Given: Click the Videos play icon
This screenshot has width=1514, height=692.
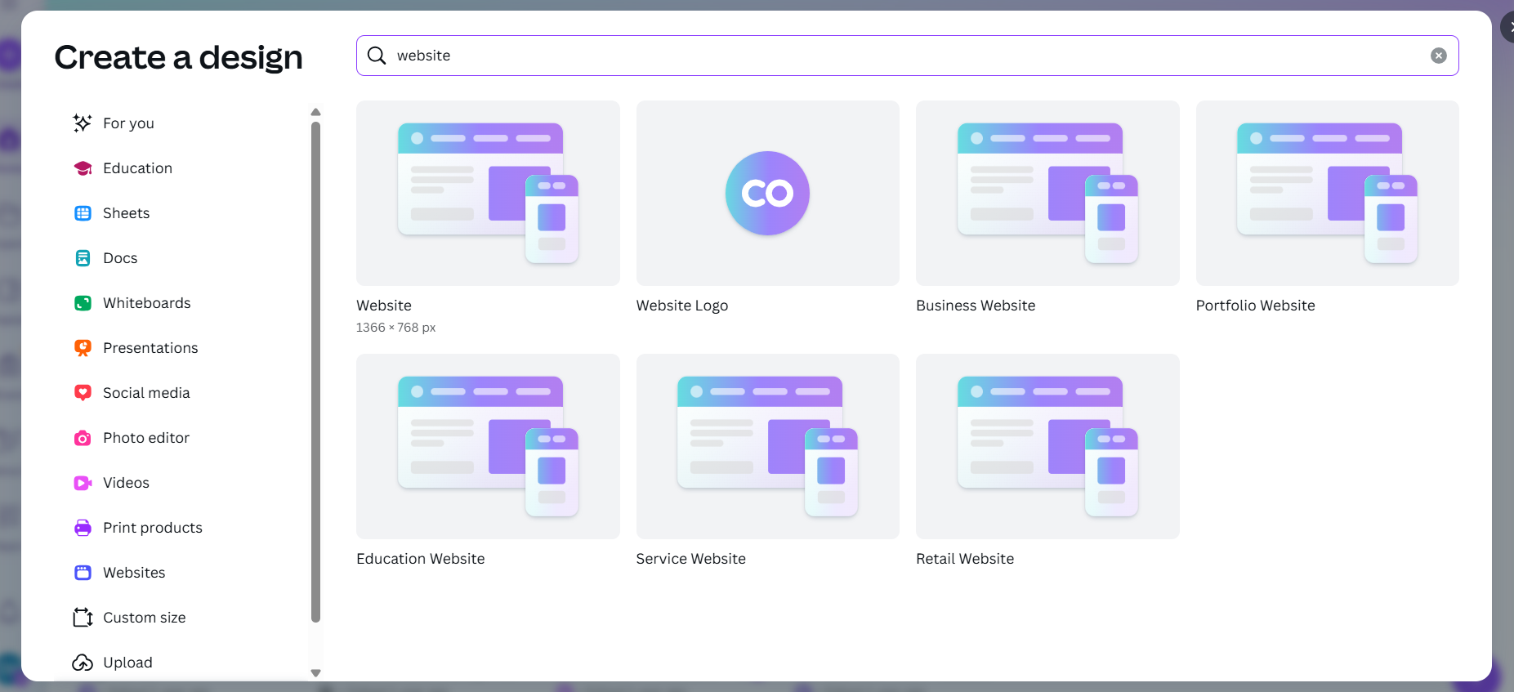Looking at the screenshot, I should pyautogui.click(x=83, y=483).
